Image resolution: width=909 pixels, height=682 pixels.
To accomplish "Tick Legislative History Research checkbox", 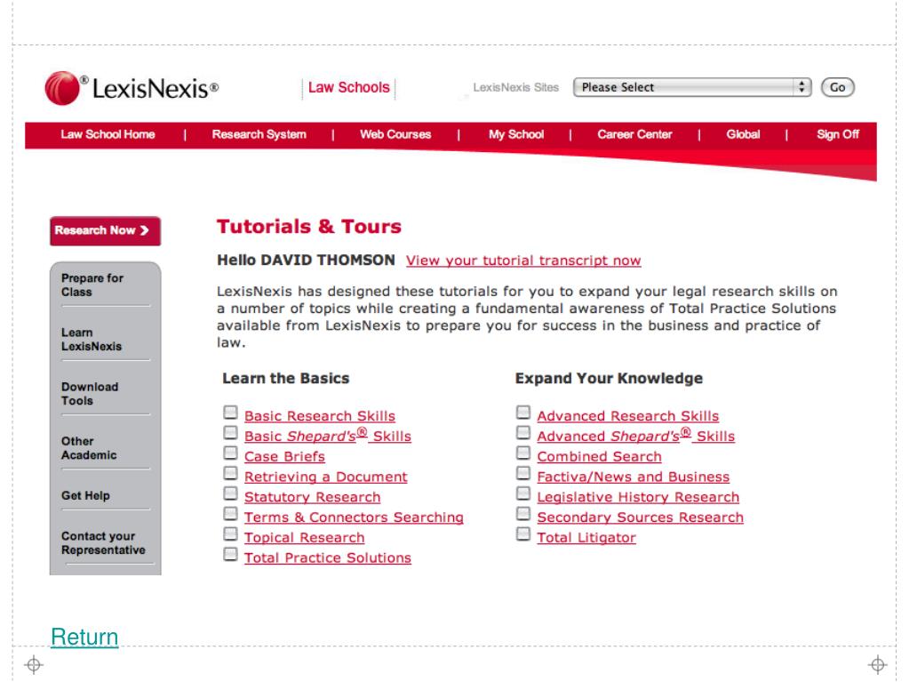I will [x=522, y=493].
